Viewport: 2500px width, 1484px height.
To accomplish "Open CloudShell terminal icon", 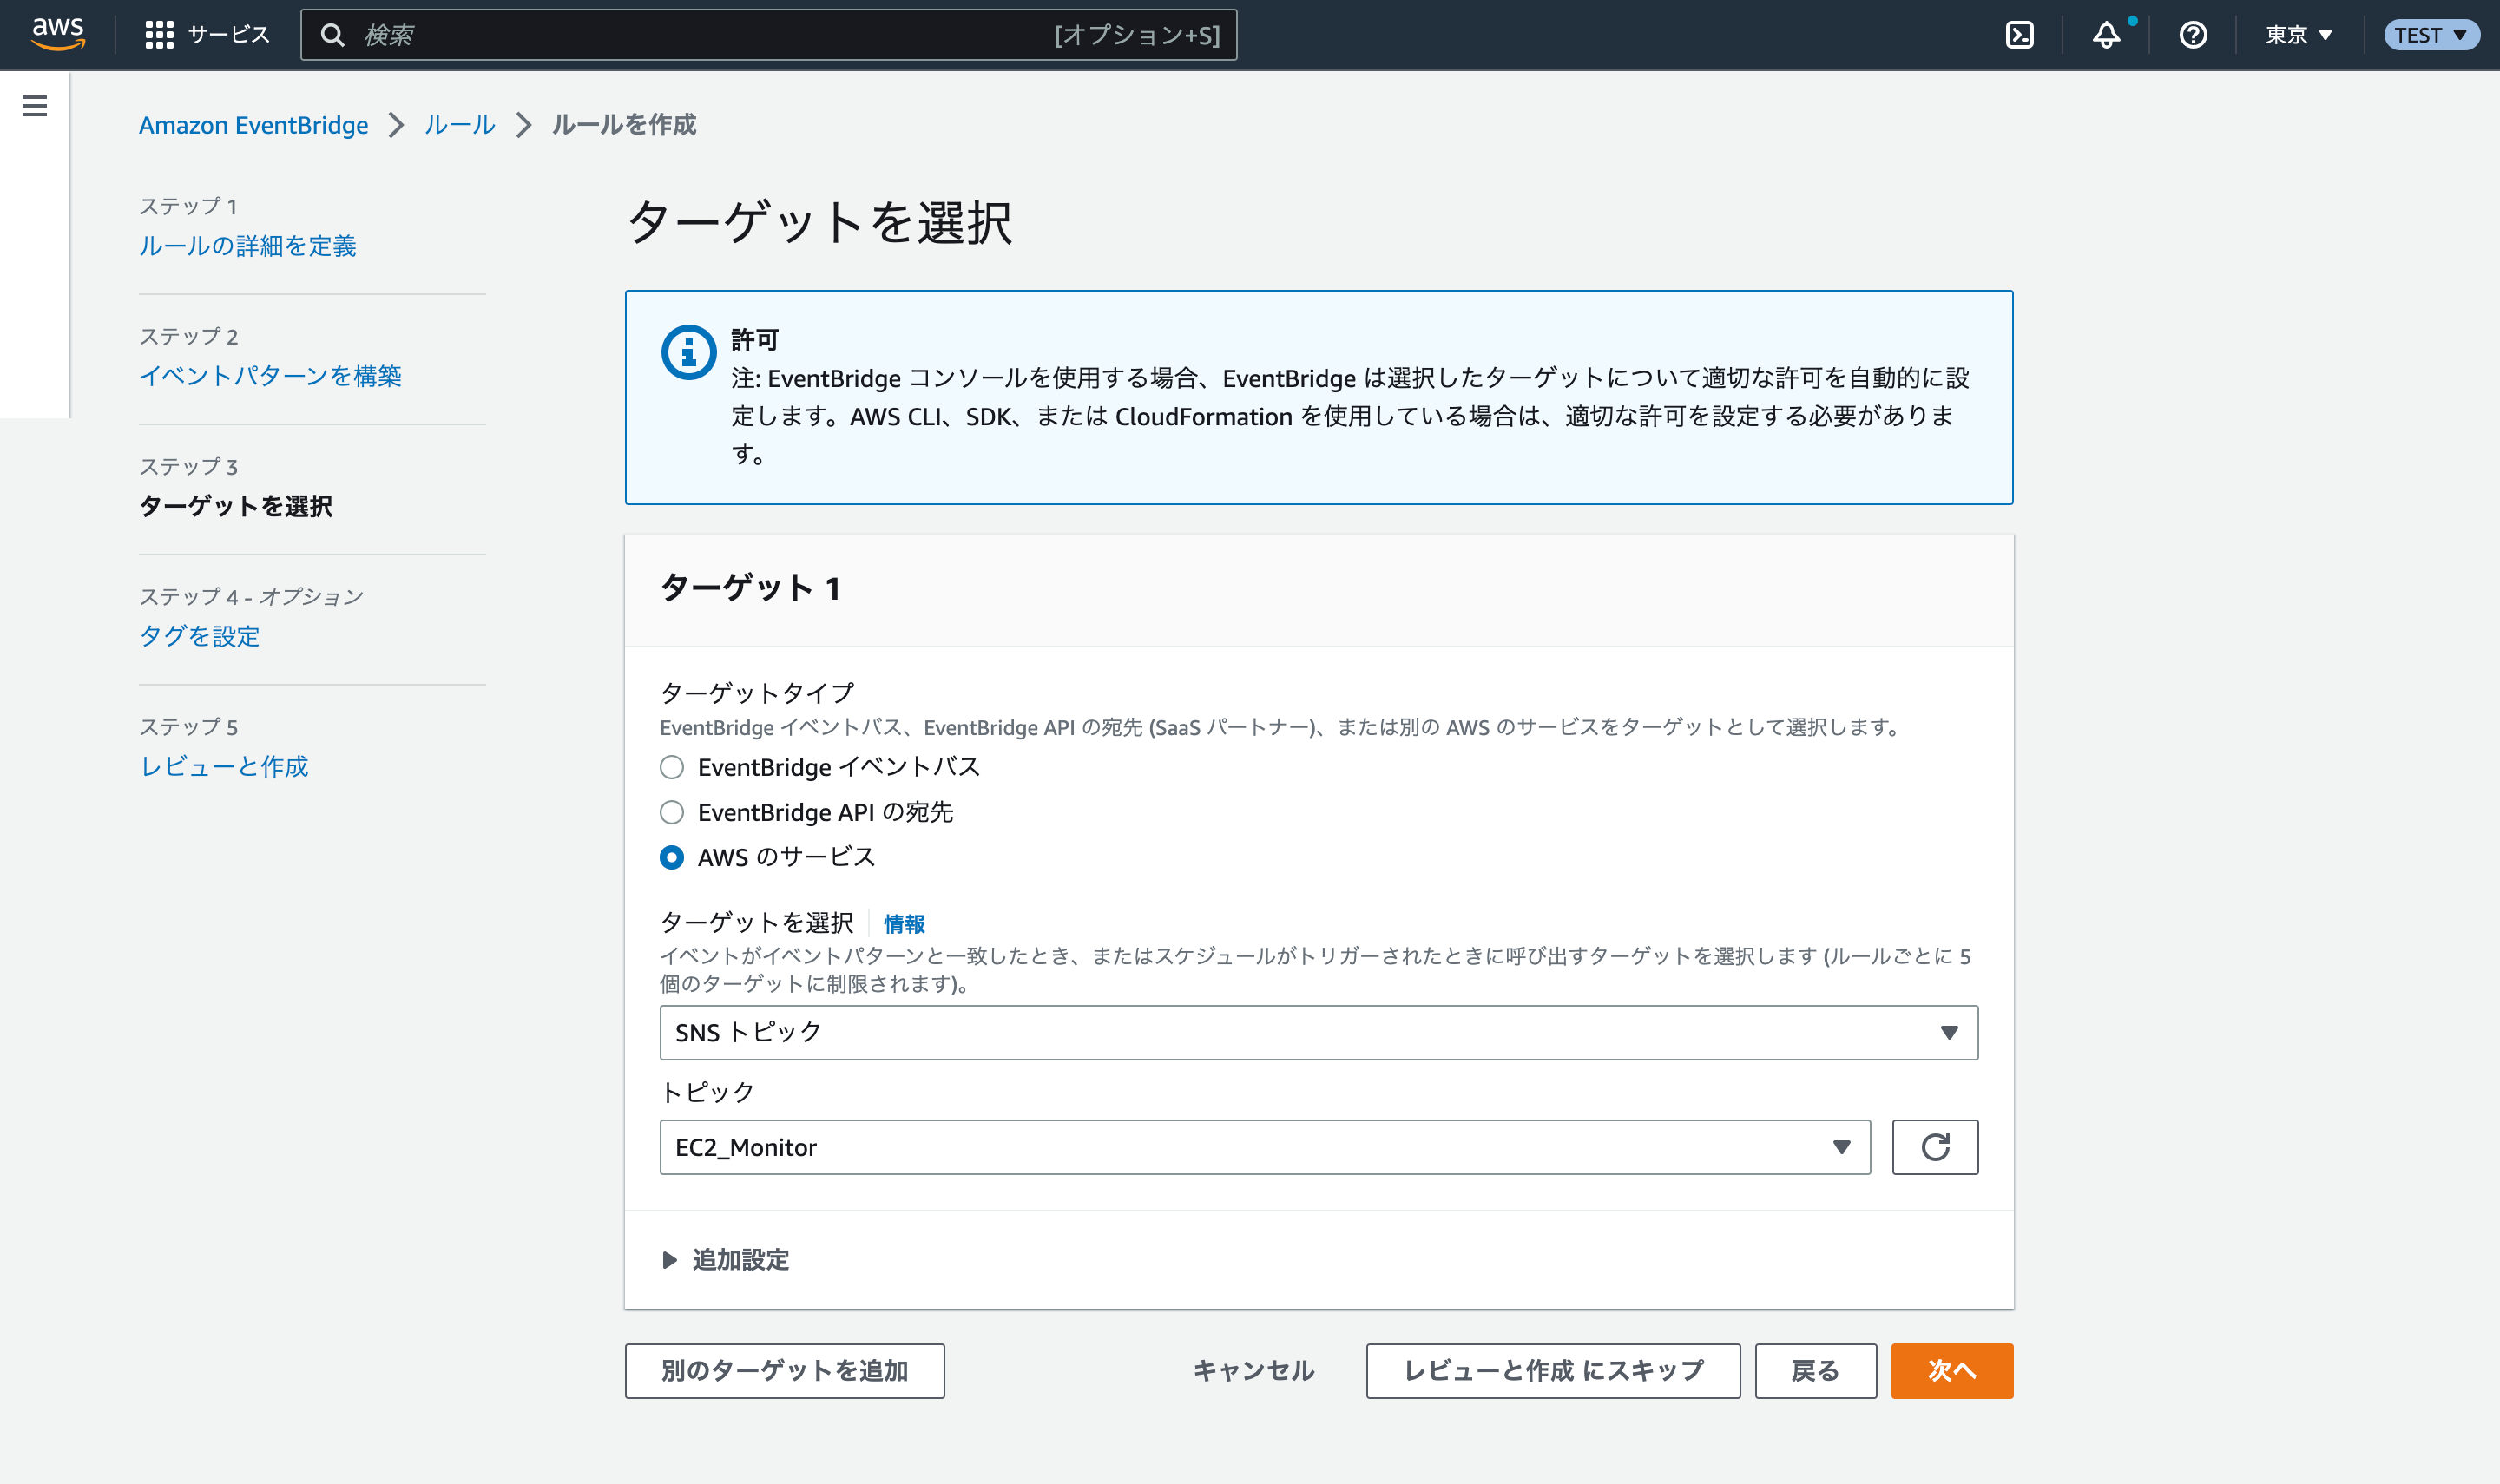I will (x=2020, y=34).
